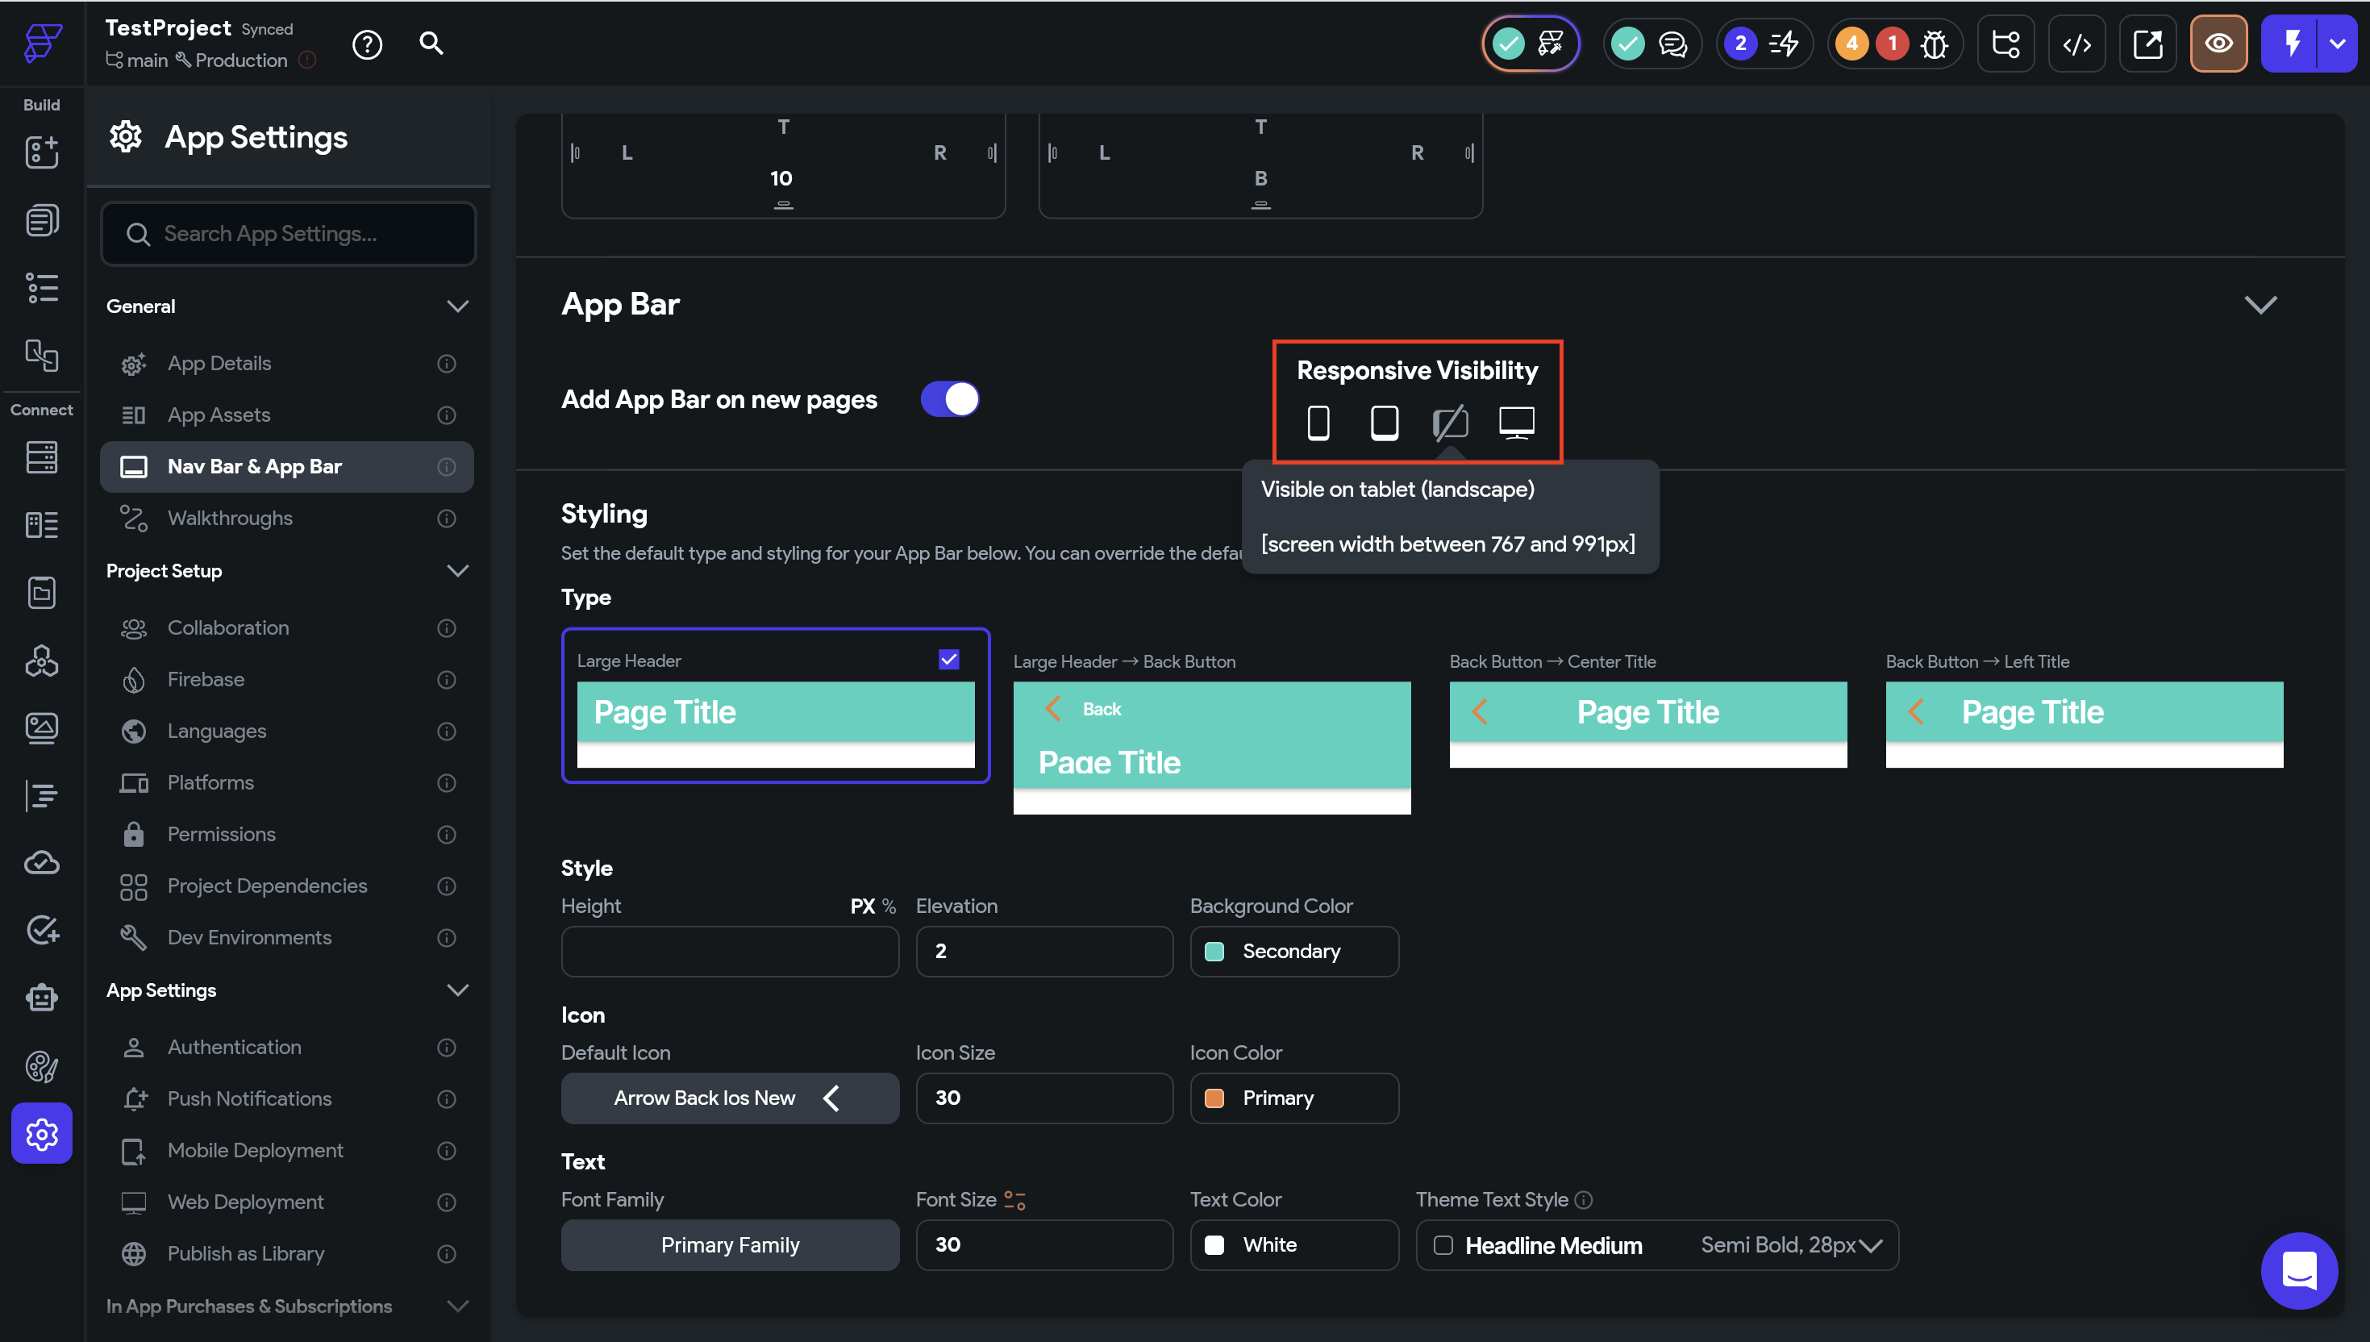Open Firebase settings in the sidebar

[206, 679]
